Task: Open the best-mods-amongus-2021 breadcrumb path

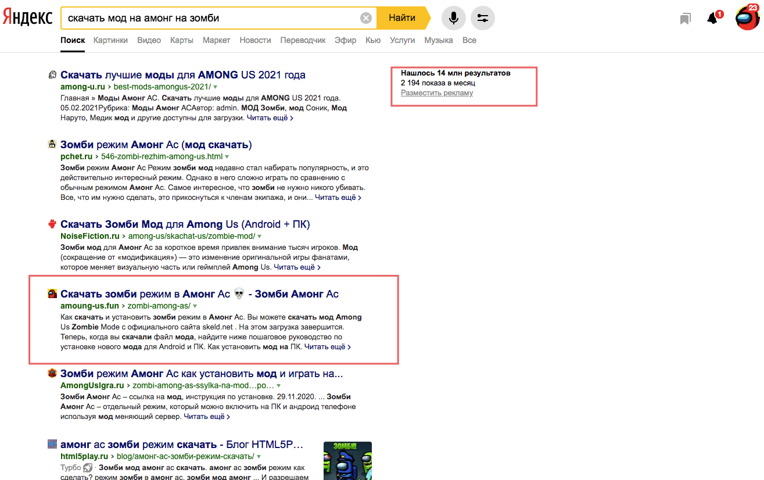Action: point(162,87)
